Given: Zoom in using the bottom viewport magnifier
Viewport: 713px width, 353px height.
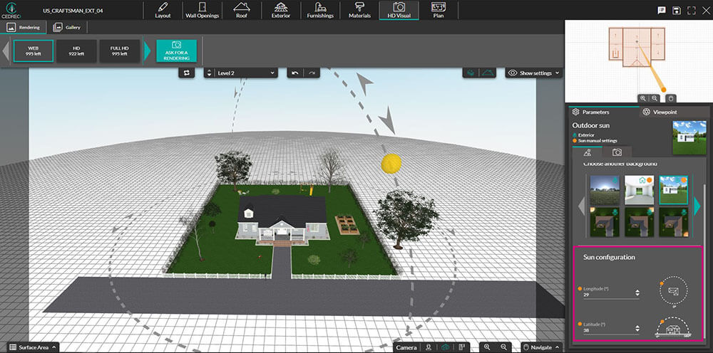Looking at the screenshot, I should pos(487,347).
